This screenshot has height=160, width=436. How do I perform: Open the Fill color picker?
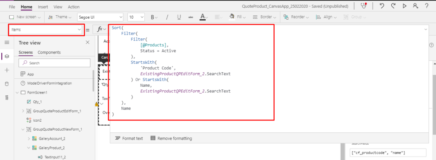coord(237,17)
